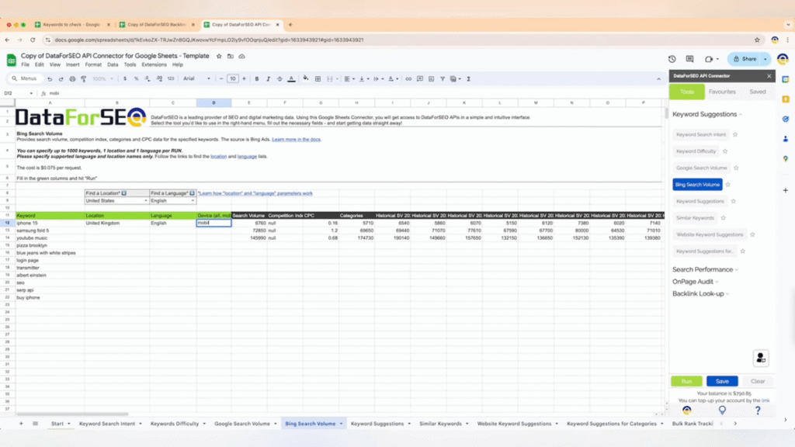Open the Data menu
Viewport: 795px width, 447px height.
tap(113, 65)
